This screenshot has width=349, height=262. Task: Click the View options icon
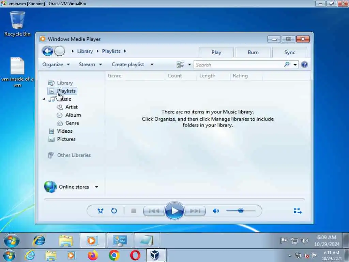180,64
